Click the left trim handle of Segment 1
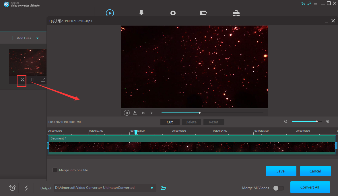This screenshot has width=338, height=196. coord(48,145)
